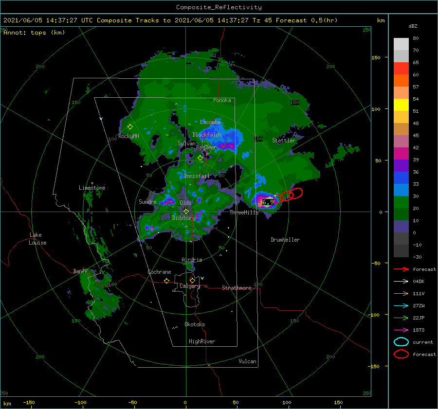Click the dBZ legend heading
The image size is (438, 409).
[413, 26]
